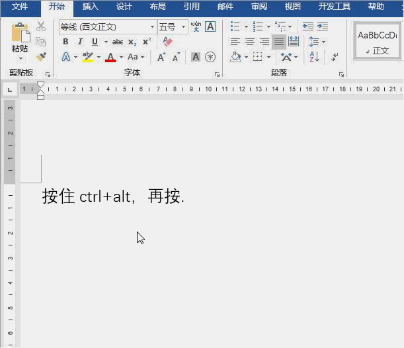
Task: Click the Bullets list icon
Action: 235,26
